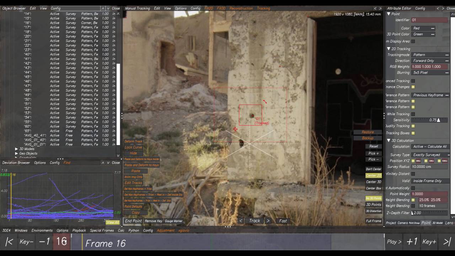Click the red tracking point marker 01
The width and height of the screenshot is (455, 256).
coord(252,116)
